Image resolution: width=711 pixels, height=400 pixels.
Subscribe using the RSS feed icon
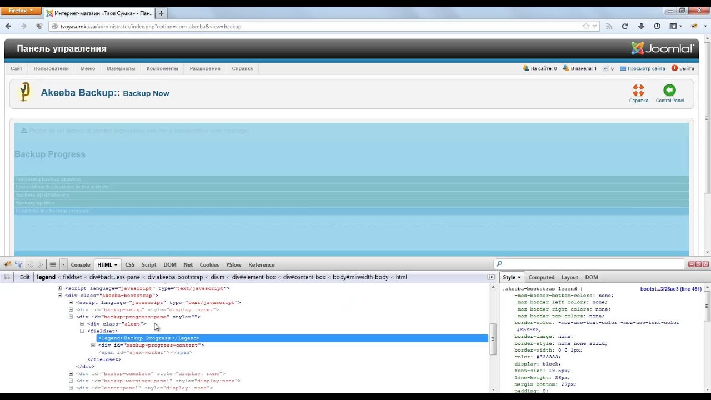click(609, 26)
